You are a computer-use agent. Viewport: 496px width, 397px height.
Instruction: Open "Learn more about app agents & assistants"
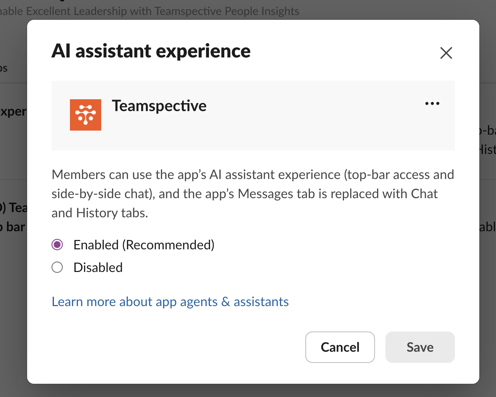pos(170,302)
